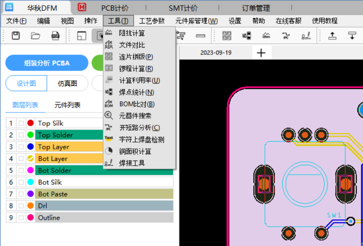The image size is (363, 246).
Task: Click the ruler measurement toolbar icon
Action: tap(201, 36)
